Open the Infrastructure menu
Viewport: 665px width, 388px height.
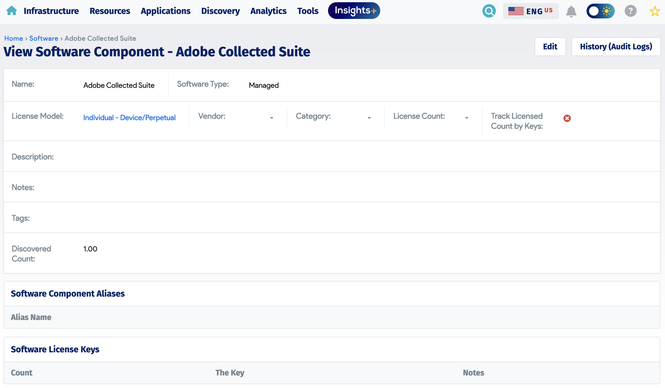click(x=51, y=11)
